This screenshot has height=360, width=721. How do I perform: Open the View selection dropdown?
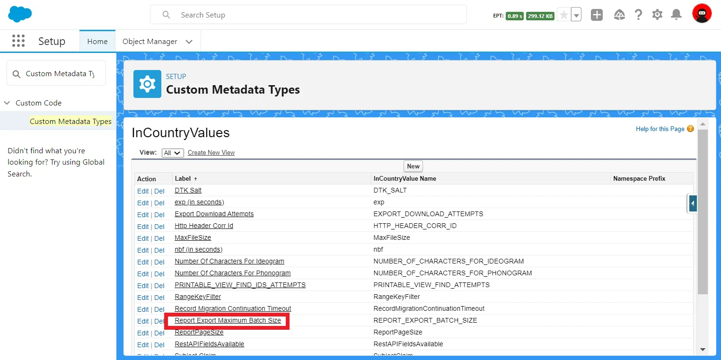[172, 153]
